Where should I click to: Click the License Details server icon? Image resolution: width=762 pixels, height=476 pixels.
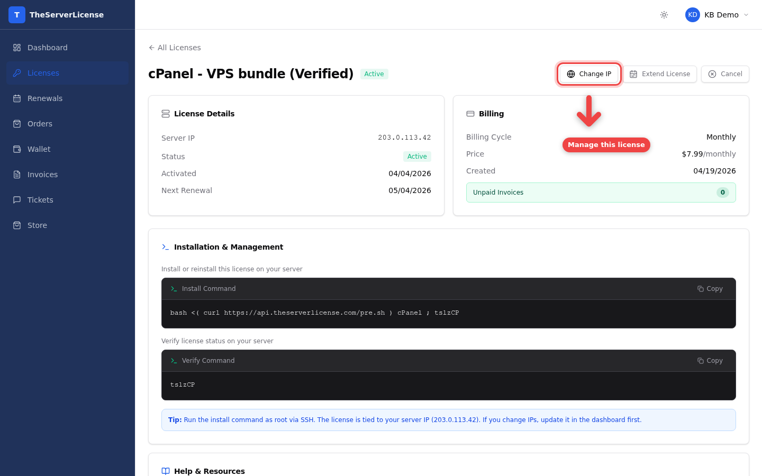tap(166, 114)
